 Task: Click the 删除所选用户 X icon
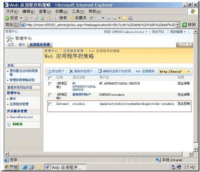[x=71, y=71]
